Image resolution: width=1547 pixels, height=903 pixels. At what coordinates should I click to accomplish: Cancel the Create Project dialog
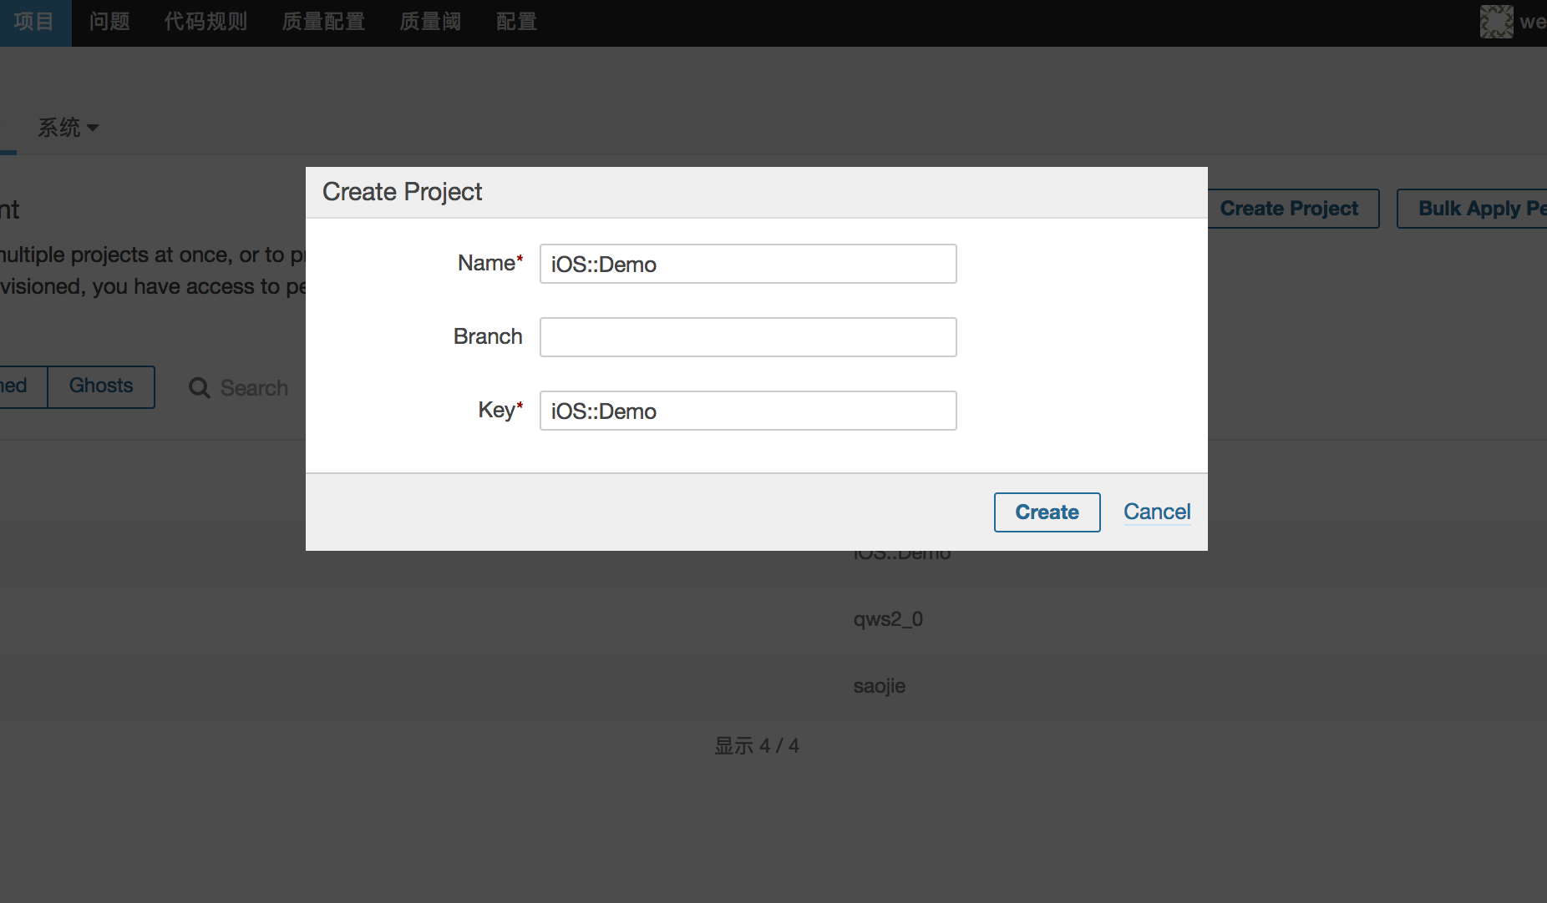[1157, 512]
